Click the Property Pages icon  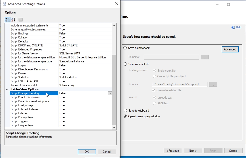pos(21,19)
